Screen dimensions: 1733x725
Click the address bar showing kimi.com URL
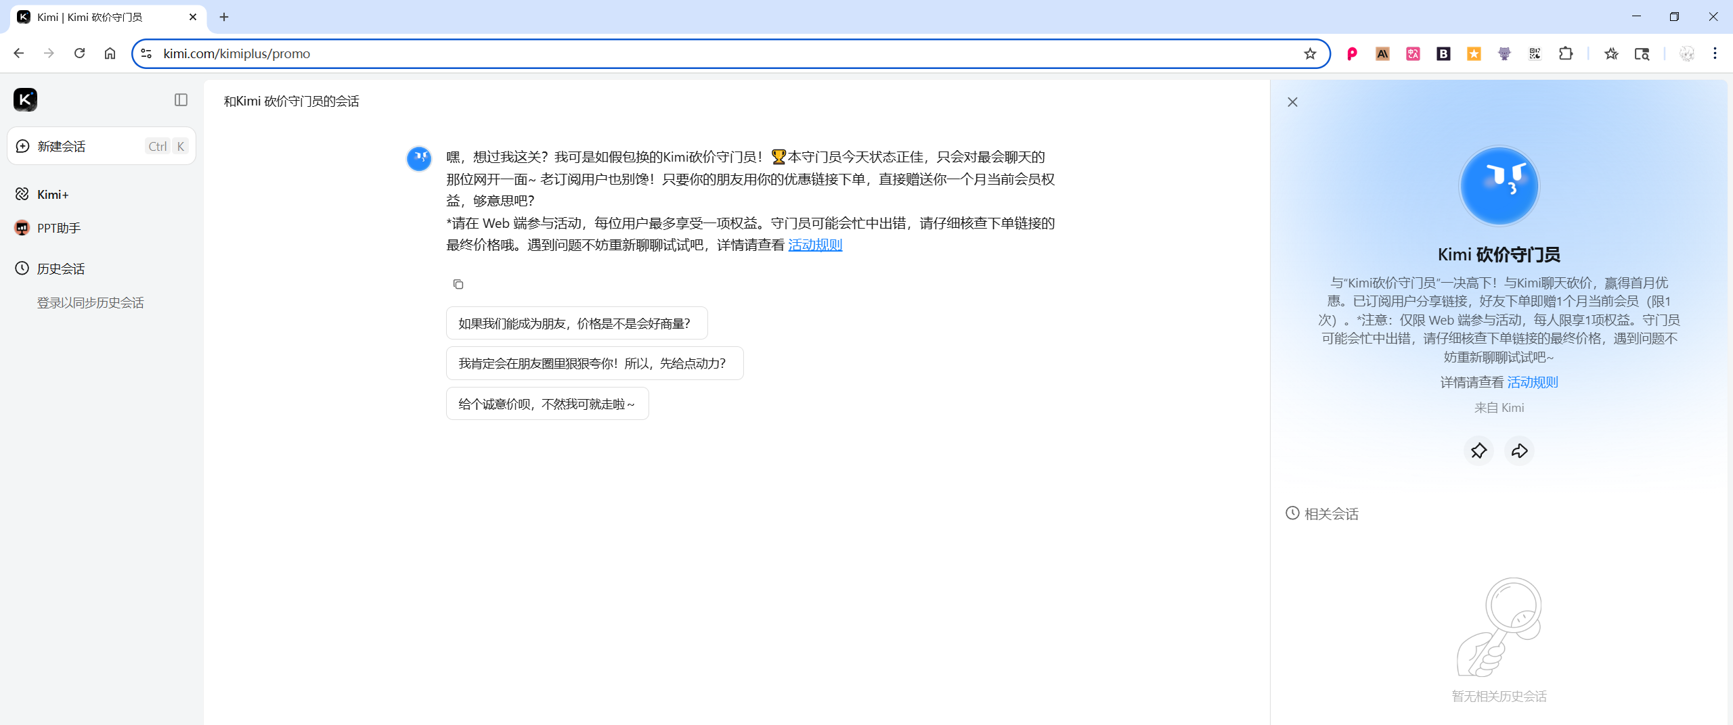[677, 54]
